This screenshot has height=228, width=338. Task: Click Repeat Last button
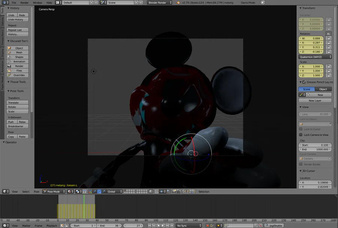[17, 30]
